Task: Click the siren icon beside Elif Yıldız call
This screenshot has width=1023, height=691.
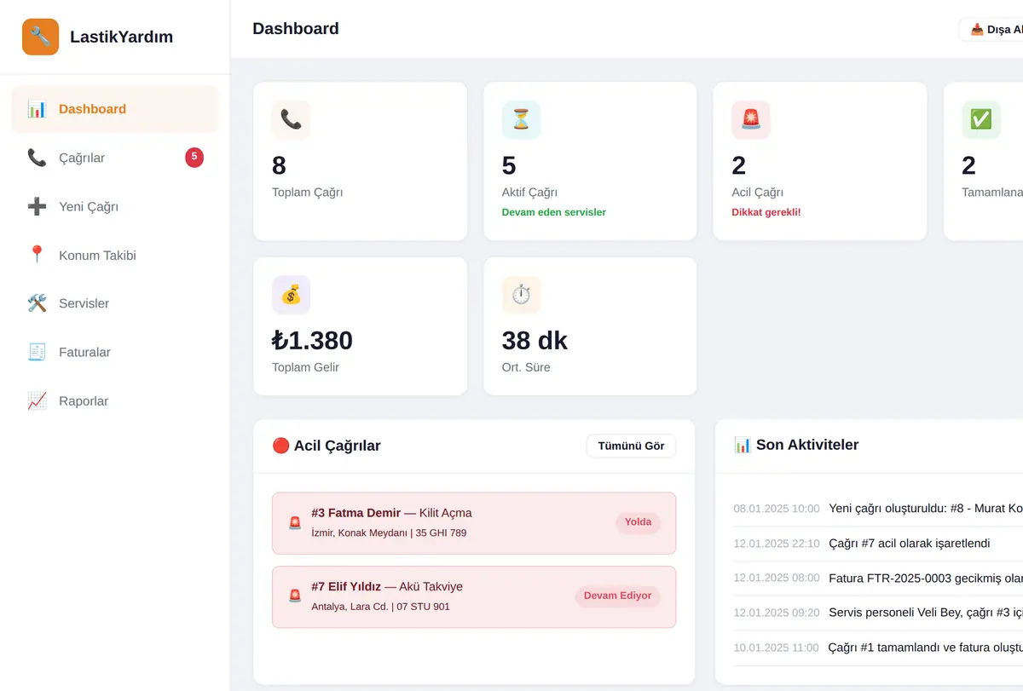Action: [x=295, y=596]
